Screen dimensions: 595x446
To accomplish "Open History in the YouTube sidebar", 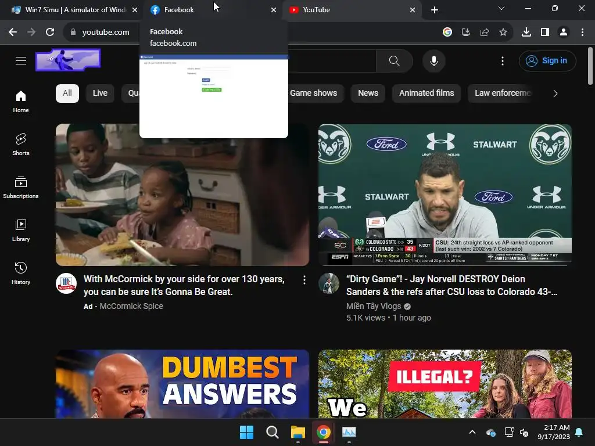I will point(21,273).
